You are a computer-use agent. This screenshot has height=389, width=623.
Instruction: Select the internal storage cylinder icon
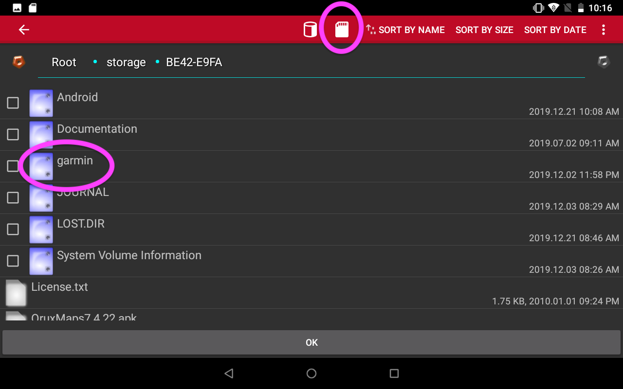[x=310, y=30]
